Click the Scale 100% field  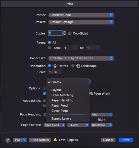coord(55,72)
